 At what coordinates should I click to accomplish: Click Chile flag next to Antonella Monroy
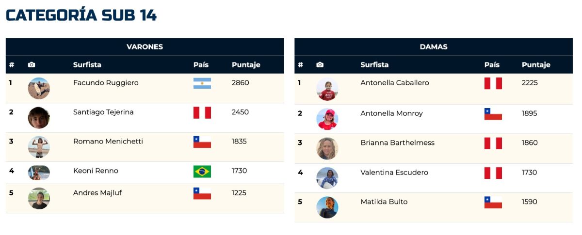coord(493,114)
